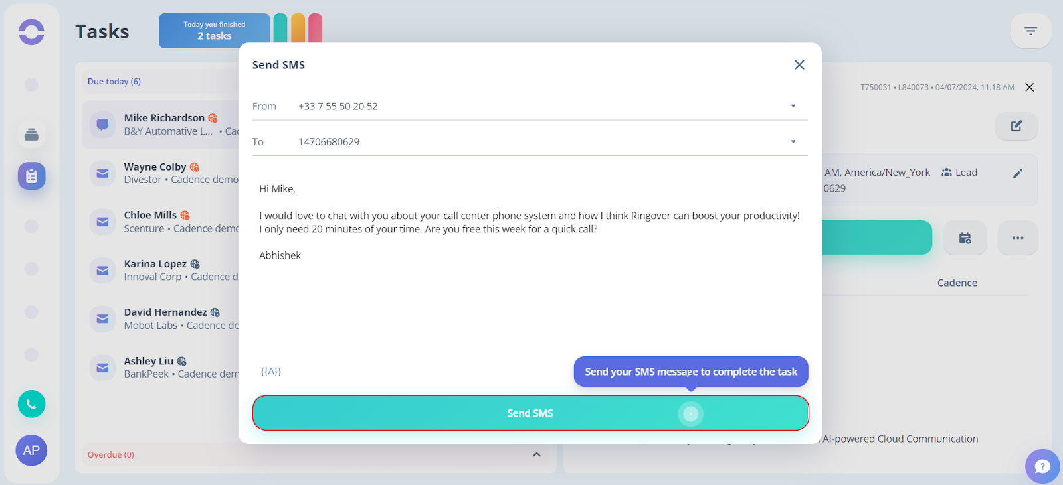Insert variable with {{A}} button
The height and width of the screenshot is (485, 1063).
tap(270, 372)
